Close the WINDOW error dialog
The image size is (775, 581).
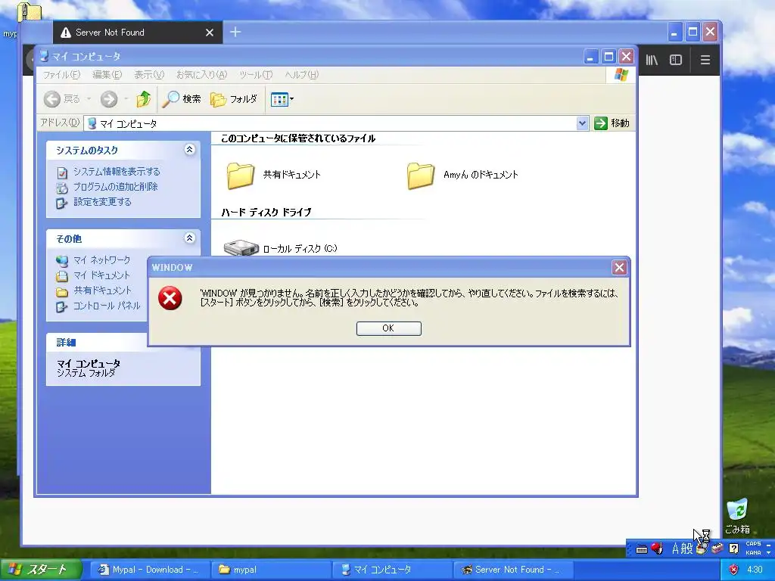click(619, 267)
